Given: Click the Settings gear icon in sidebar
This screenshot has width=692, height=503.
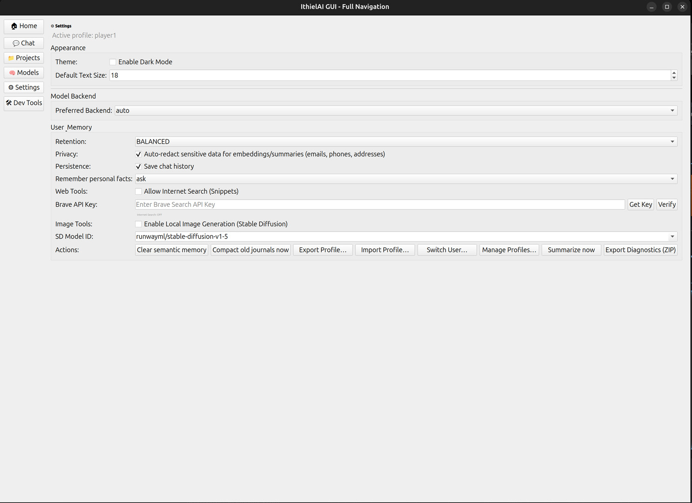Looking at the screenshot, I should pyautogui.click(x=11, y=88).
